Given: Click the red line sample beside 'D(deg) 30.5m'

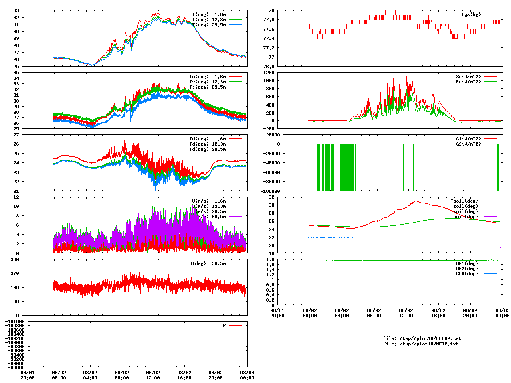Looking at the screenshot, I should coord(236,263).
